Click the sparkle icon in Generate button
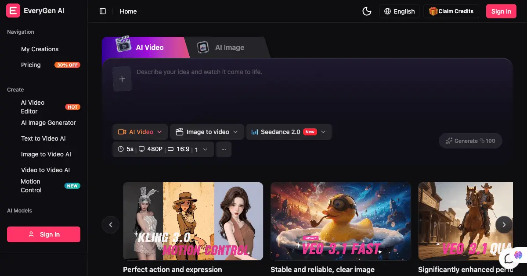 [449, 141]
